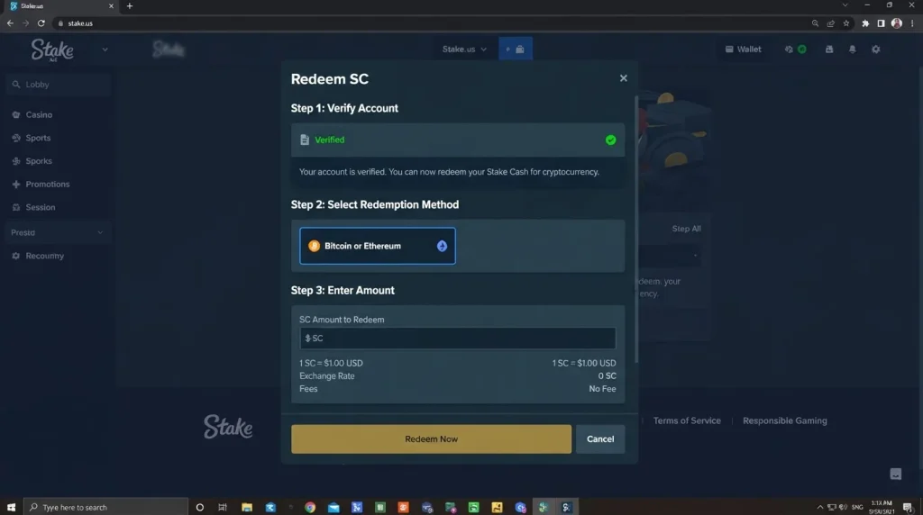Open a new browser tab
Screen dimensions: 923x515
tap(130, 6)
